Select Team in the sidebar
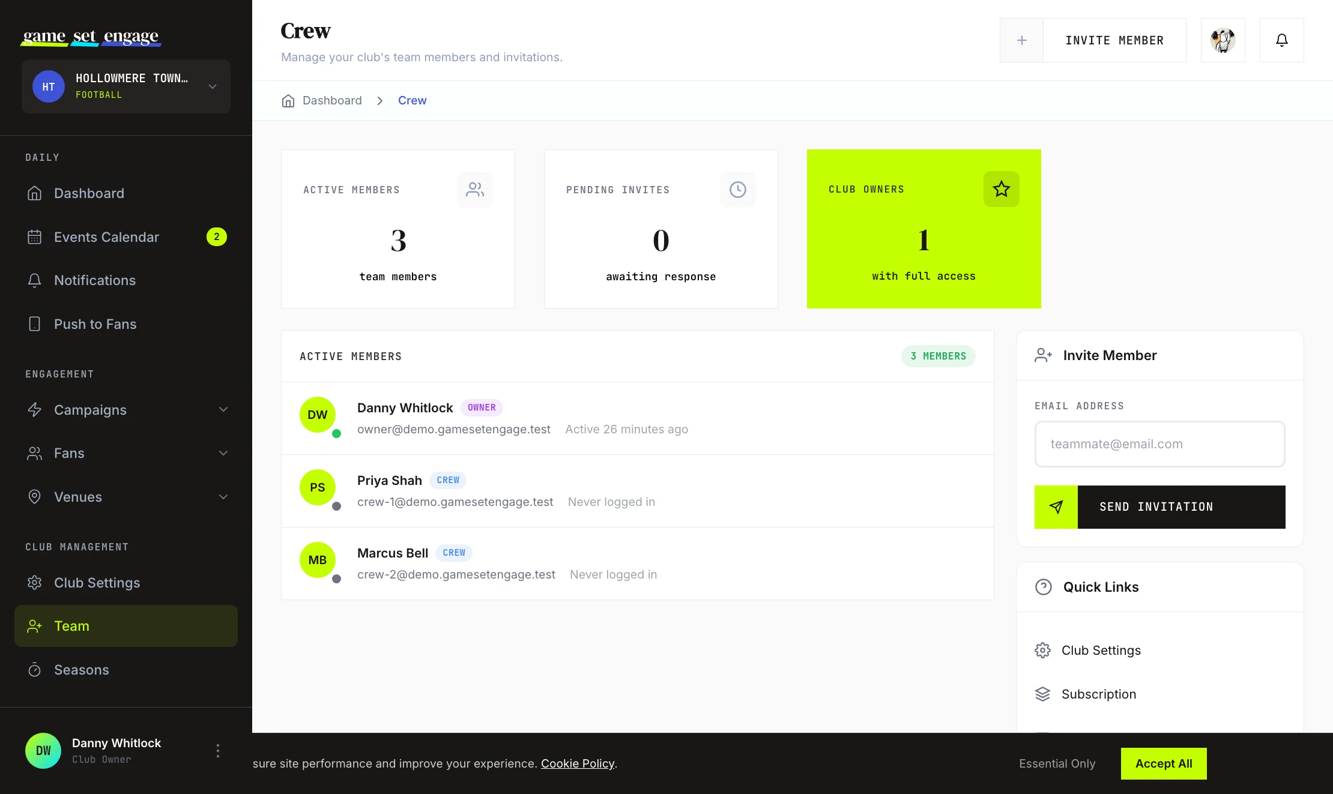Screen dimensions: 1333x794 coord(126,626)
